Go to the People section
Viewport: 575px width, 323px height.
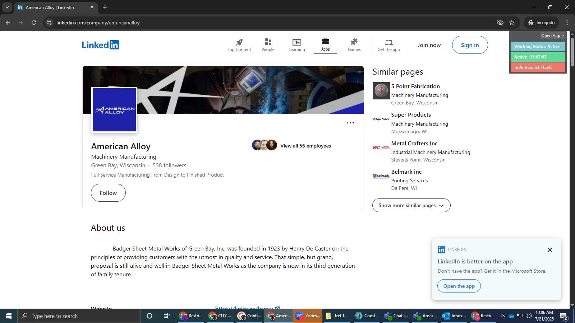click(268, 45)
